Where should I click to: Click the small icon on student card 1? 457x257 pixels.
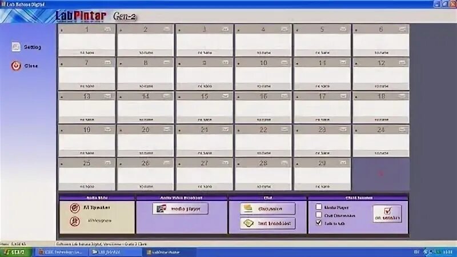[x=107, y=29]
